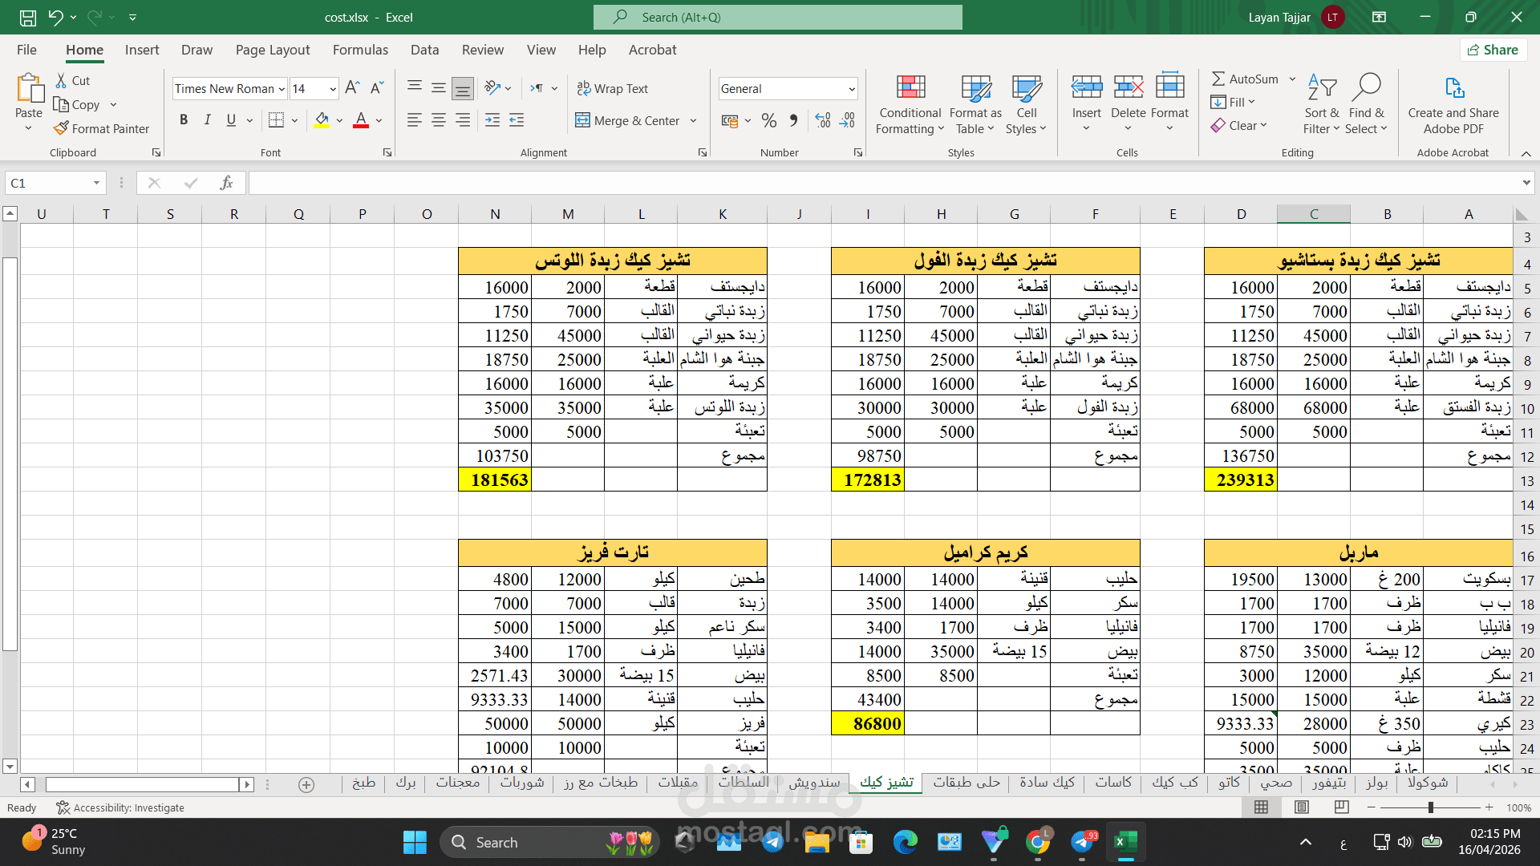This screenshot has width=1540, height=866.
Task: Open Conditional Formatting menu
Action: click(910, 105)
